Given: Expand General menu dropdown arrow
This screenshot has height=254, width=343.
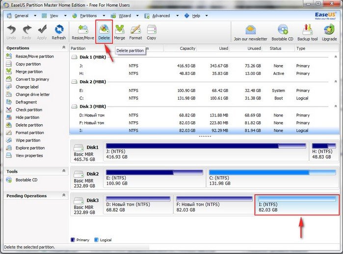Looking at the screenshot, I should click(x=35, y=16).
